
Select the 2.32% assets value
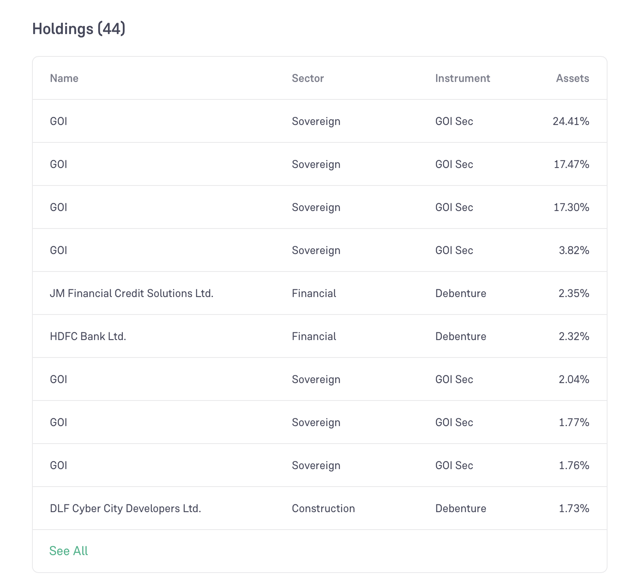[574, 336]
